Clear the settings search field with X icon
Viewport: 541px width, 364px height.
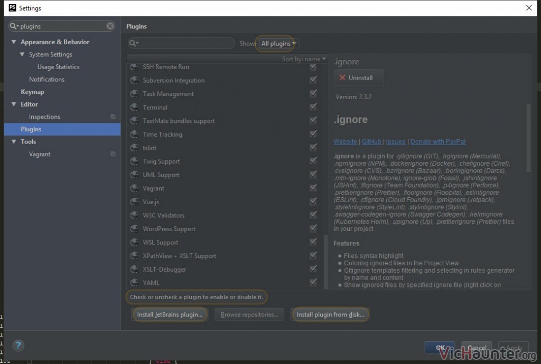110,26
